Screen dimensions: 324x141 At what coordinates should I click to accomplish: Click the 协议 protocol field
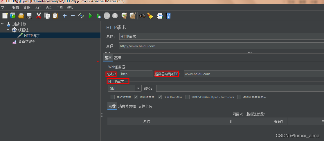tap(136, 74)
